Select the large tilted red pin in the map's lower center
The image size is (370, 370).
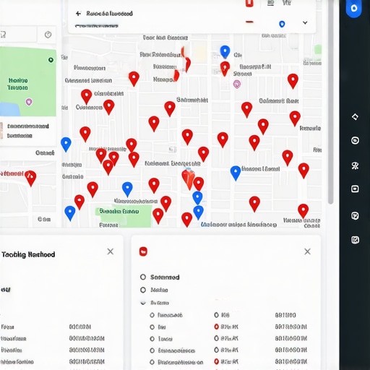(188, 178)
